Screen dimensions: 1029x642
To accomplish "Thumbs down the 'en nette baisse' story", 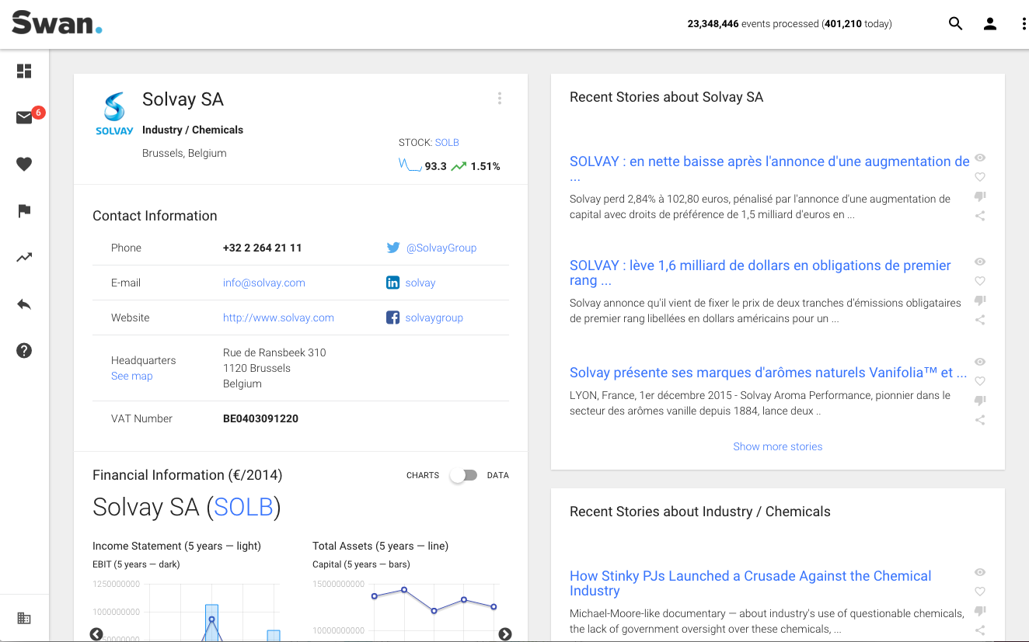I will click(x=980, y=196).
